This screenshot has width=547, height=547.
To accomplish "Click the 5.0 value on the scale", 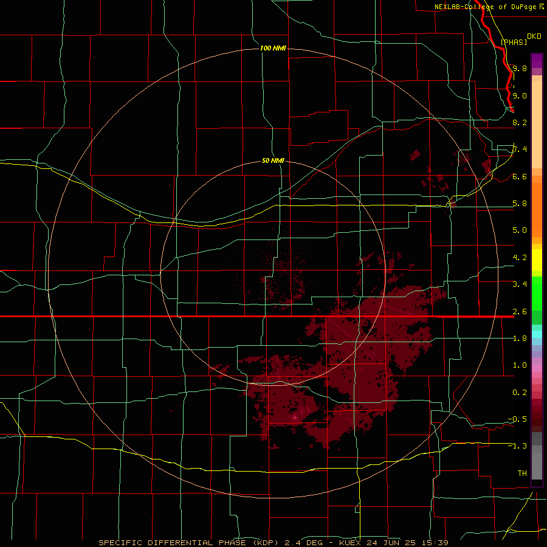I will [520, 230].
